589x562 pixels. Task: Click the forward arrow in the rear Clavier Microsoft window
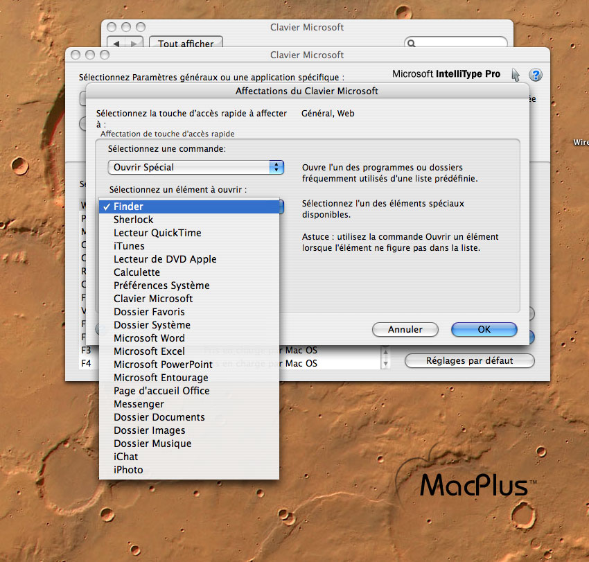click(134, 43)
